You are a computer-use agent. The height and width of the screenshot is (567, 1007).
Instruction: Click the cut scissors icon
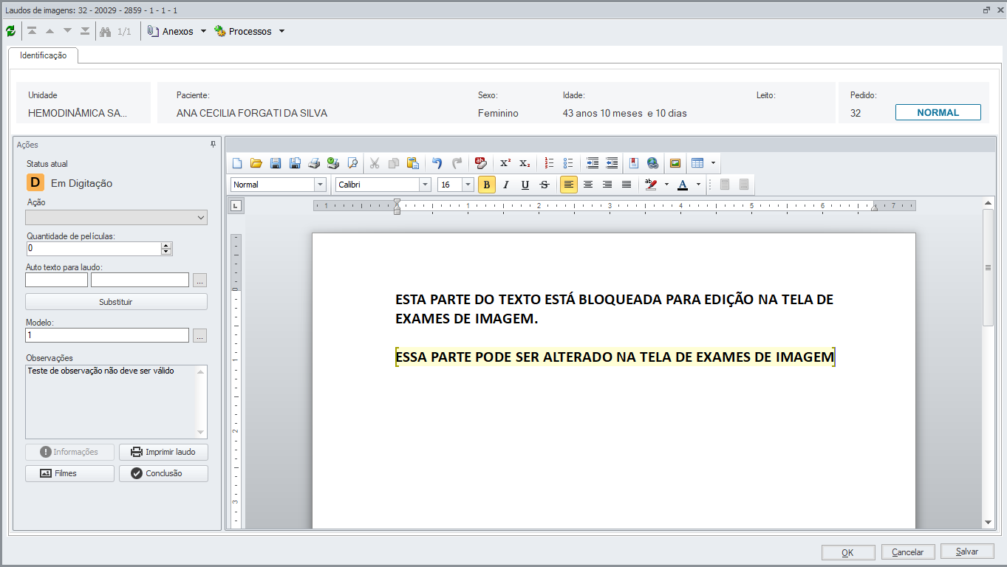(x=375, y=163)
